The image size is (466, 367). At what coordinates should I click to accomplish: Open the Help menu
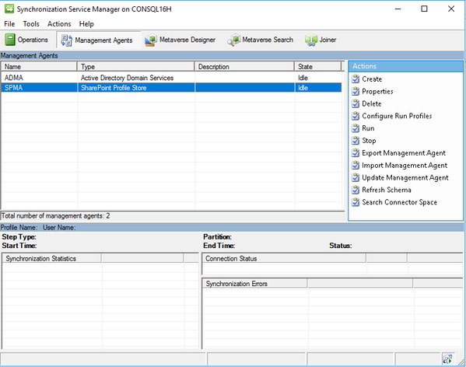pyautogui.click(x=86, y=24)
